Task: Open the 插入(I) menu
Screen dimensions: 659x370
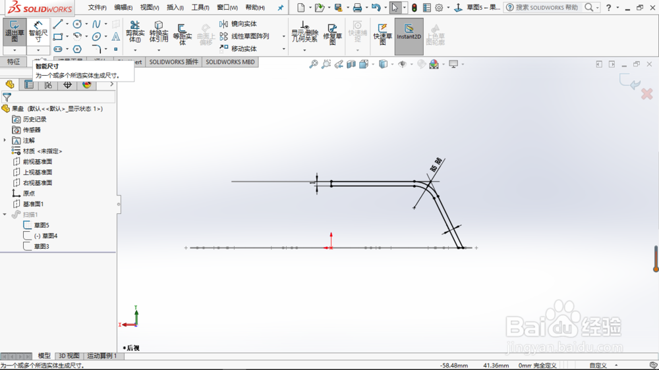Action: [x=175, y=7]
